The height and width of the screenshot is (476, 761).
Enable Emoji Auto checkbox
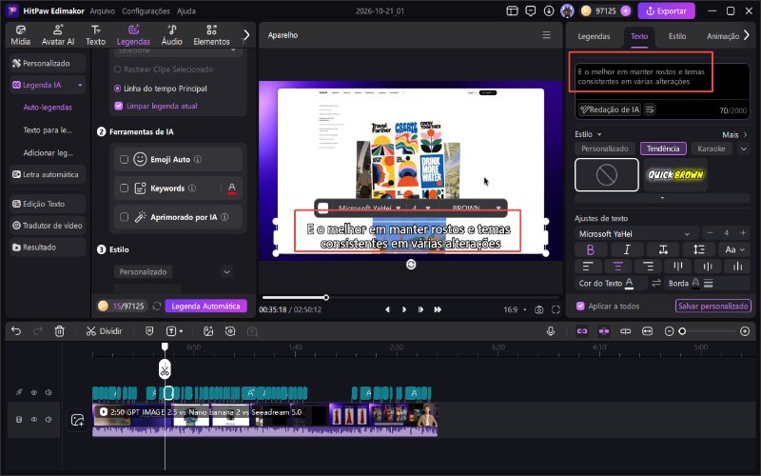tap(124, 159)
